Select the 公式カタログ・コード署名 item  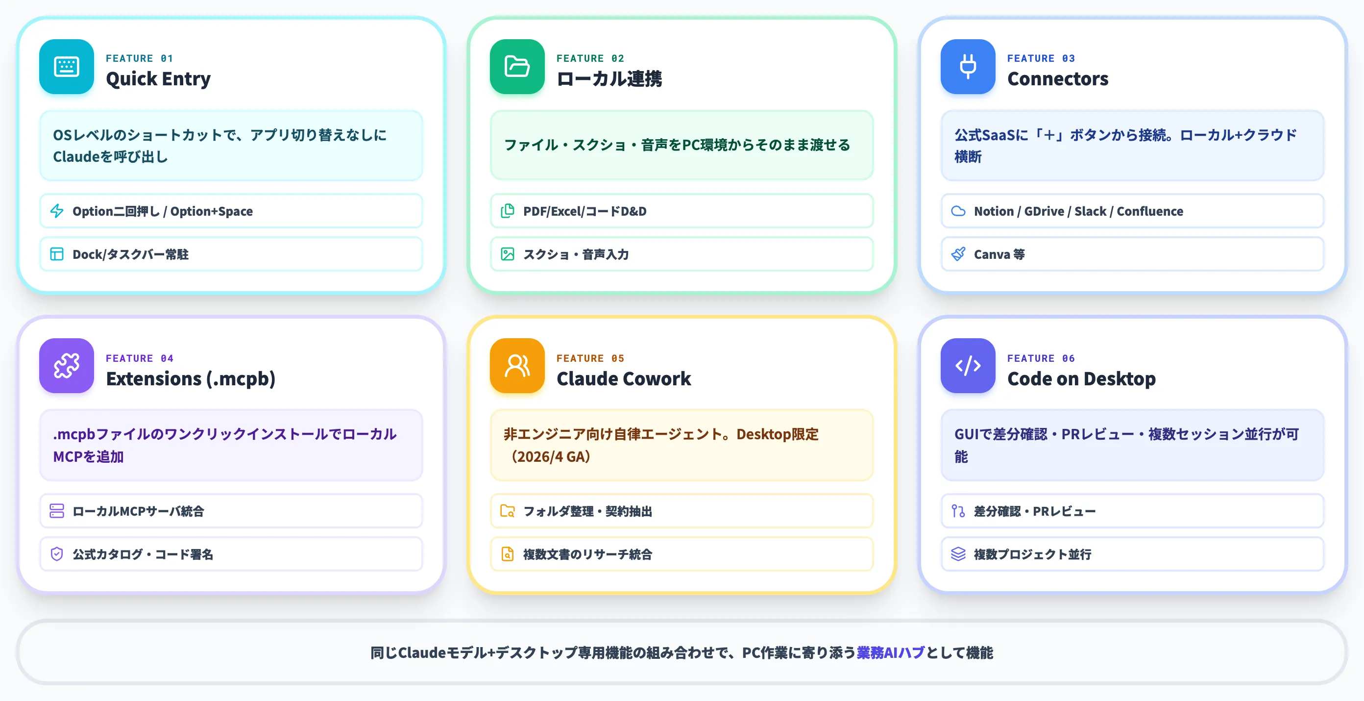pos(231,554)
